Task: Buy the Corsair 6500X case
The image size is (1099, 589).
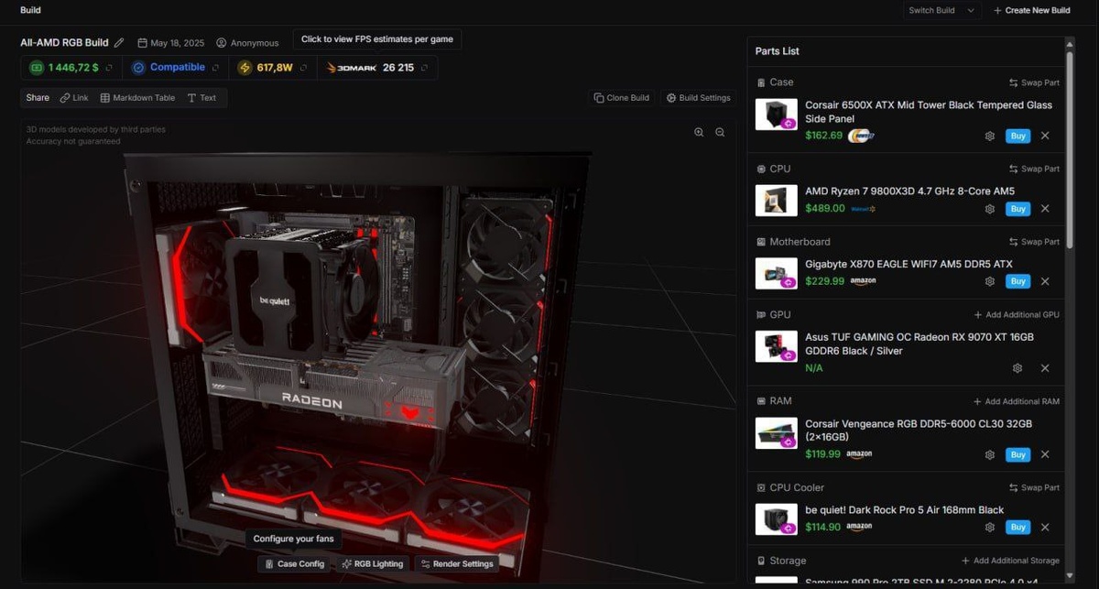Action: point(1017,136)
